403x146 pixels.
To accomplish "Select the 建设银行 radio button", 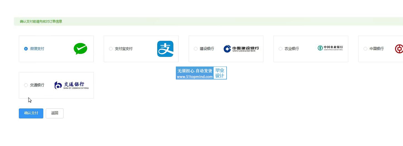I will (x=196, y=49).
